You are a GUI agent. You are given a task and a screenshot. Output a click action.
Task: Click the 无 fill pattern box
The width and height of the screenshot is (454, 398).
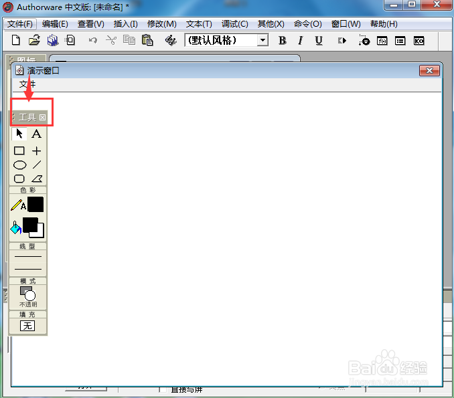coord(27,326)
